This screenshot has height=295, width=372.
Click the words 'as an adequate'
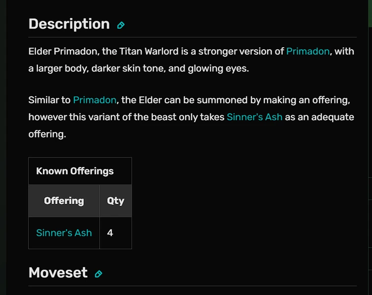pyautogui.click(x=319, y=117)
